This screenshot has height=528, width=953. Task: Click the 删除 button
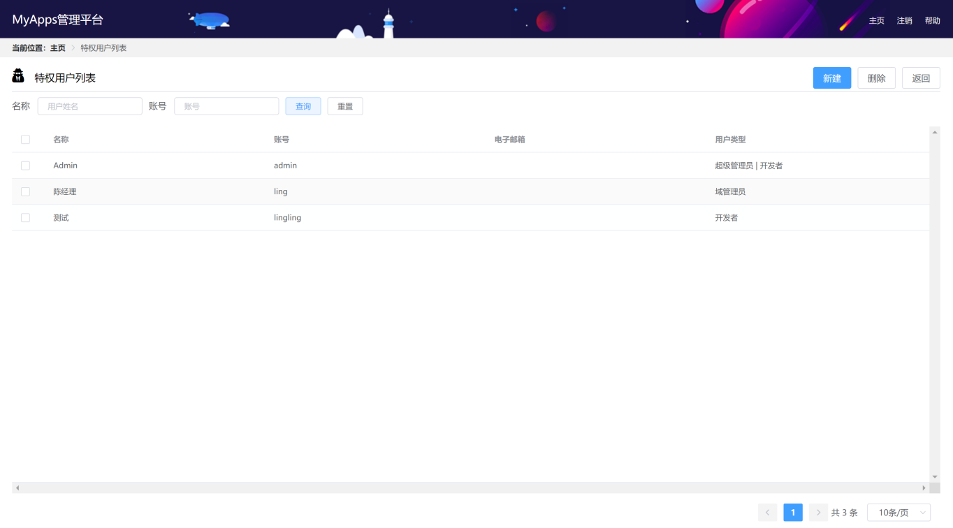tap(876, 78)
